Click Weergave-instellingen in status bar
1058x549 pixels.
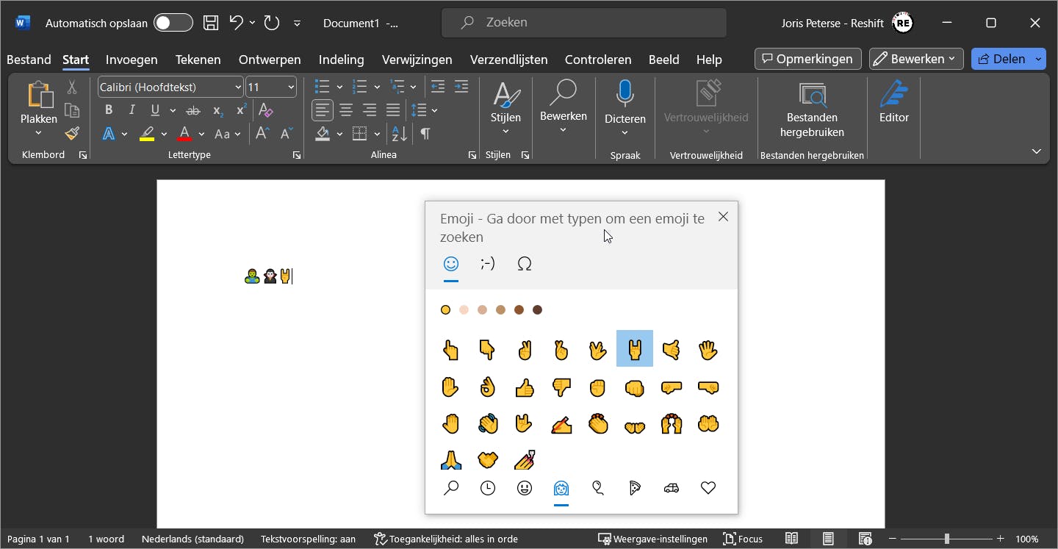(652, 539)
